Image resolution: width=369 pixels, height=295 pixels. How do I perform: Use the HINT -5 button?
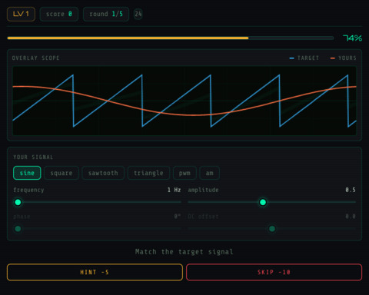tap(95, 272)
